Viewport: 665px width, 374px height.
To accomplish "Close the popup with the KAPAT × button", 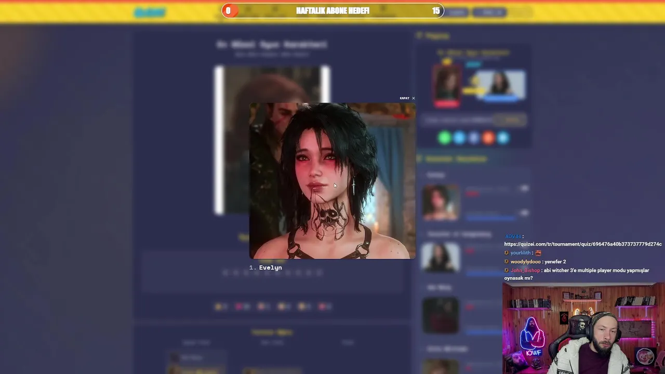I will [407, 98].
